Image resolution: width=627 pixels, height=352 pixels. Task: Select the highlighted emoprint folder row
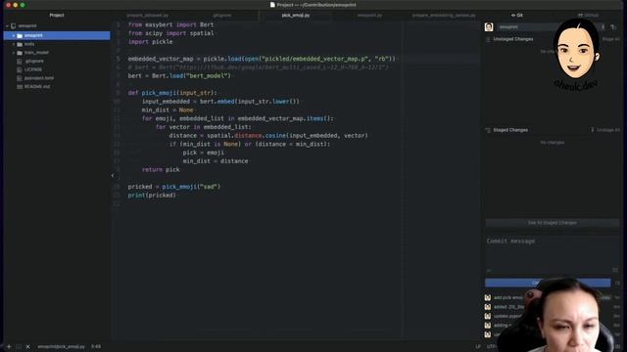[x=57, y=35]
